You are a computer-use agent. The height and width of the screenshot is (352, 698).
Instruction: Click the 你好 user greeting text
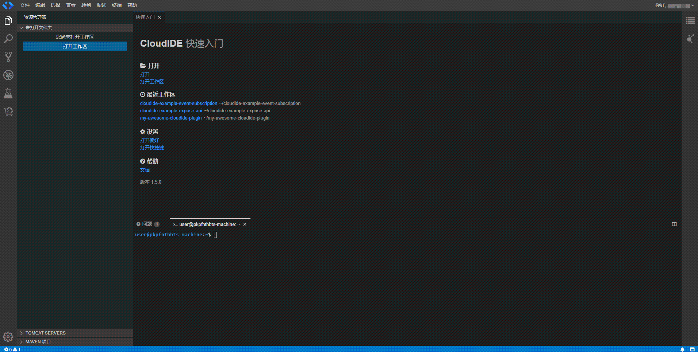point(660,5)
